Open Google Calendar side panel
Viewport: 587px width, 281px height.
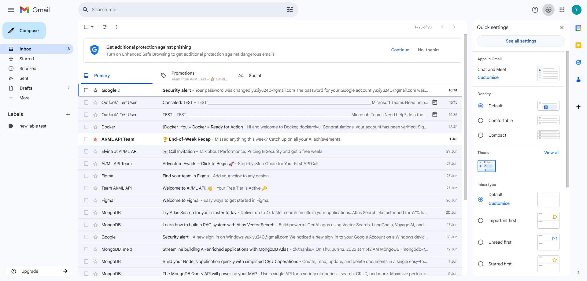coord(578,28)
